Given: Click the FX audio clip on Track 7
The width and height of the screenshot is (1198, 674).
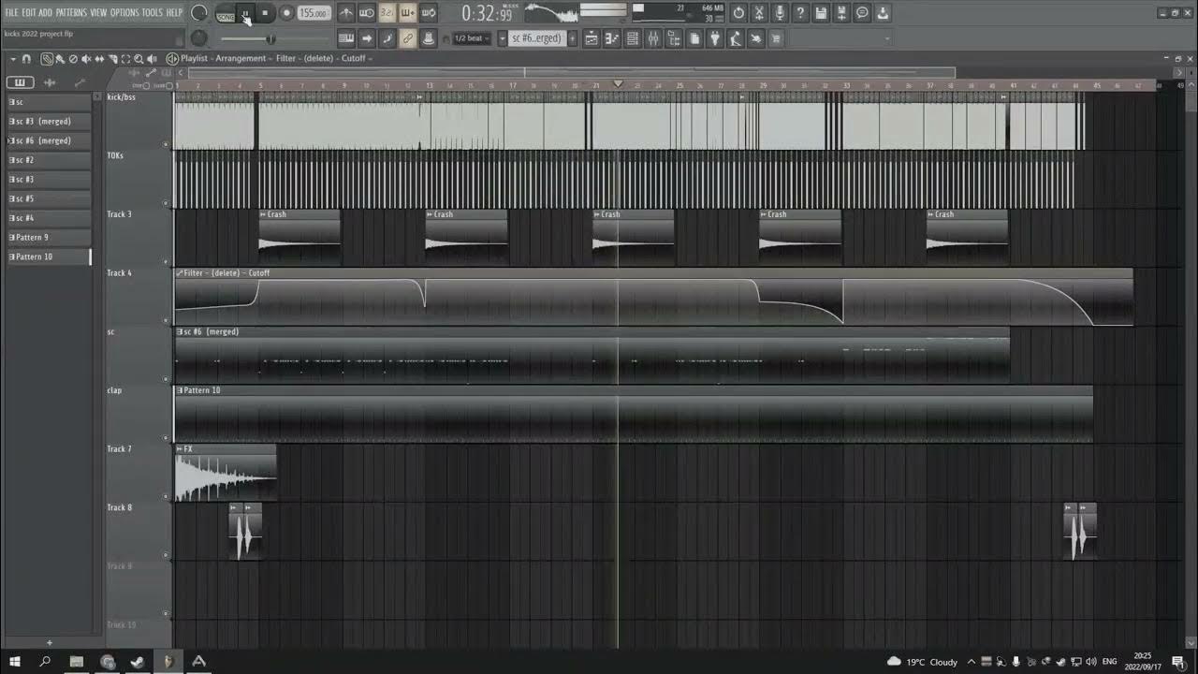Looking at the screenshot, I should tap(226, 473).
